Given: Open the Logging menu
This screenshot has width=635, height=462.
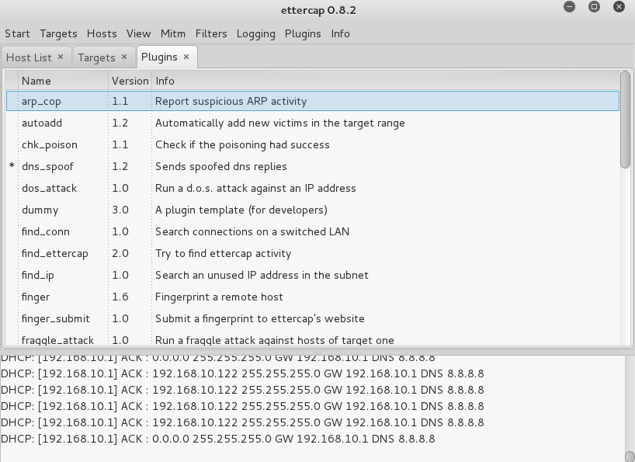Looking at the screenshot, I should coord(256,33).
